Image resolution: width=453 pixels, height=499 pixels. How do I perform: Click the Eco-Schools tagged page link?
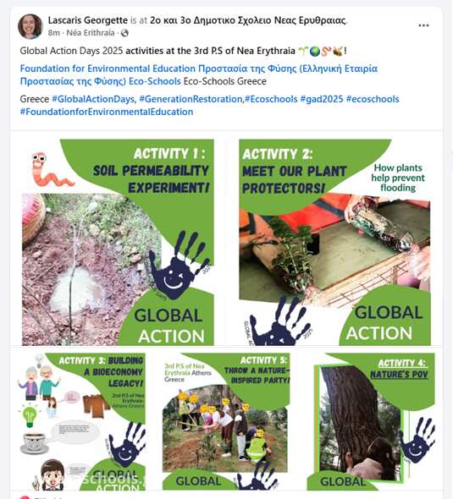click(154, 81)
